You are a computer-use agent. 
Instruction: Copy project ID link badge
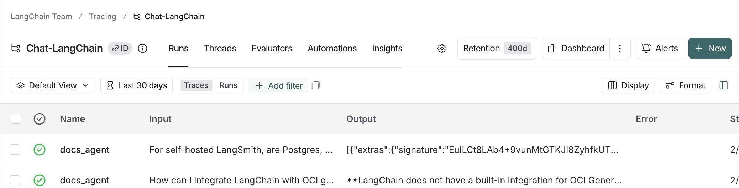[120, 48]
